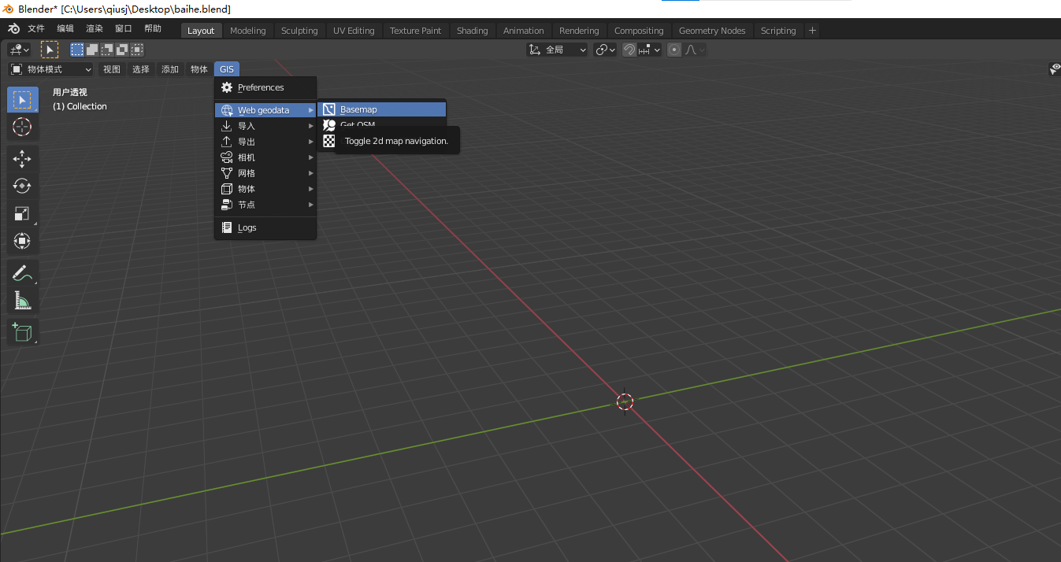The width and height of the screenshot is (1061, 562).
Task: Select the Scale tool
Action: coord(22,213)
